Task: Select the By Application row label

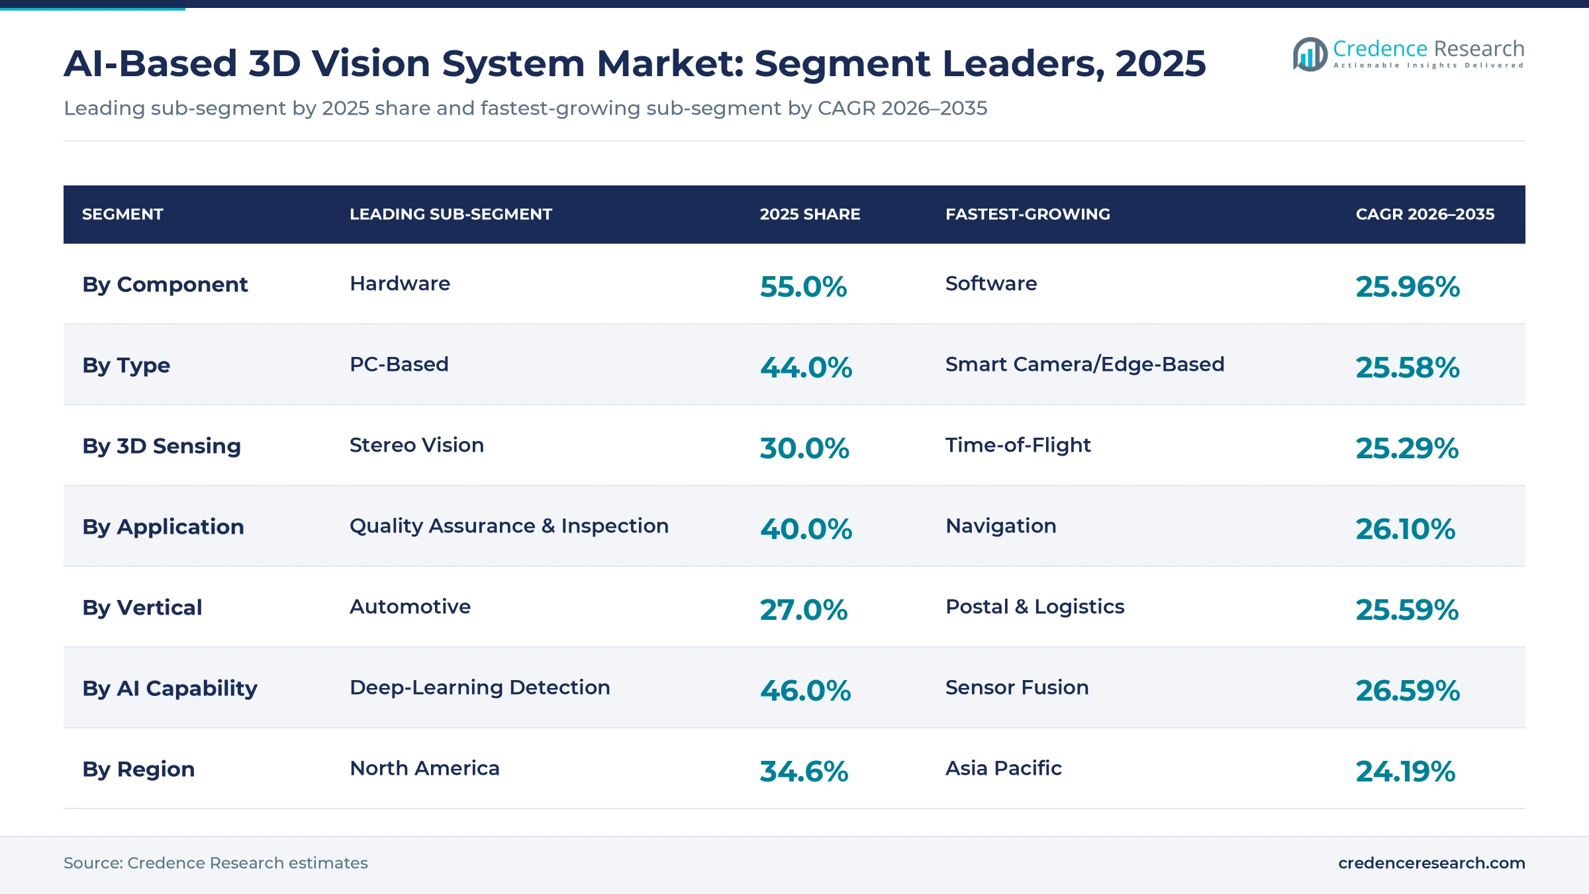Action: pos(163,527)
